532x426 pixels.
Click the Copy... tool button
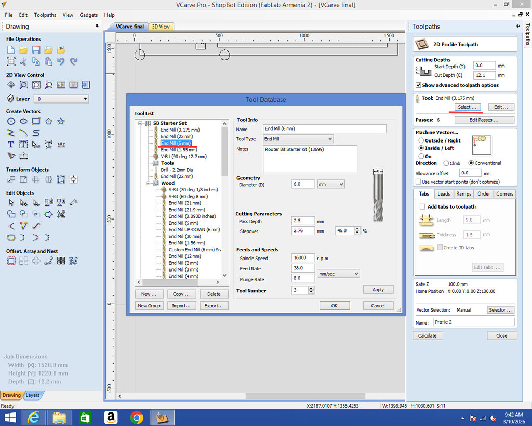(181, 294)
